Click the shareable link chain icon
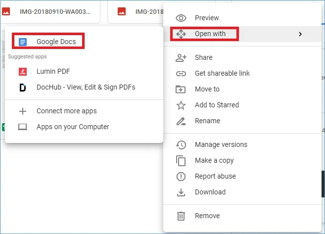The image size is (325, 234). tap(181, 74)
